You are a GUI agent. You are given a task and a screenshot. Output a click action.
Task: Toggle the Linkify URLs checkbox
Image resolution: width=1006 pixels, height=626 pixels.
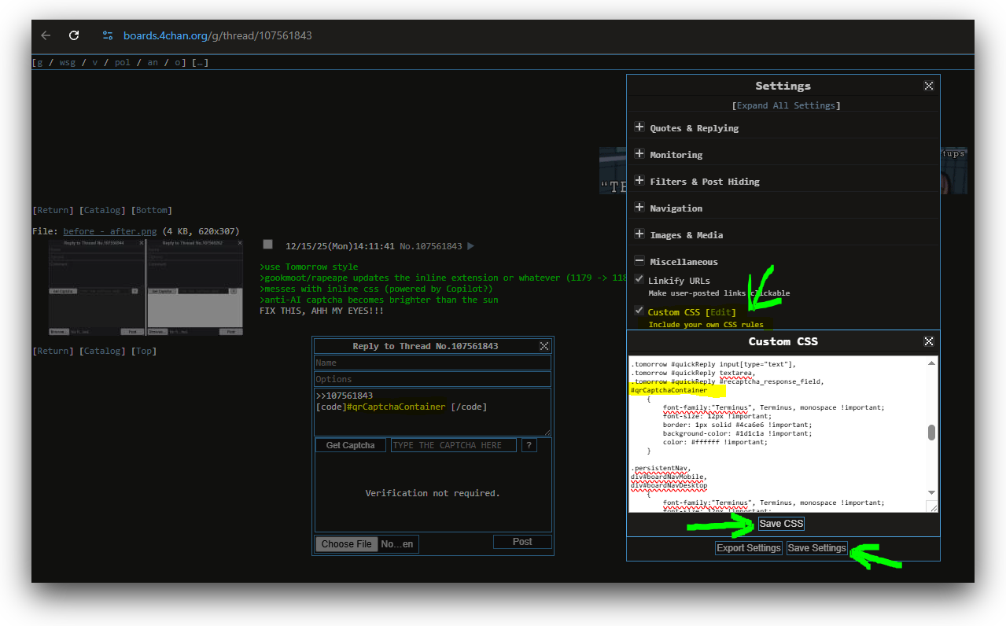pyautogui.click(x=639, y=279)
